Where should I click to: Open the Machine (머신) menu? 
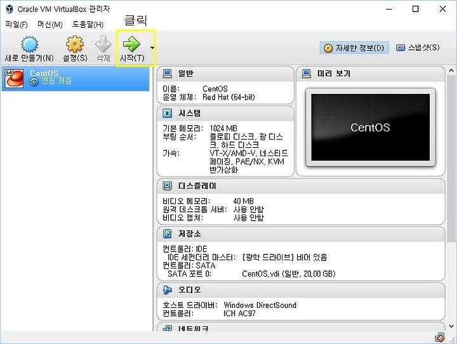coord(50,25)
